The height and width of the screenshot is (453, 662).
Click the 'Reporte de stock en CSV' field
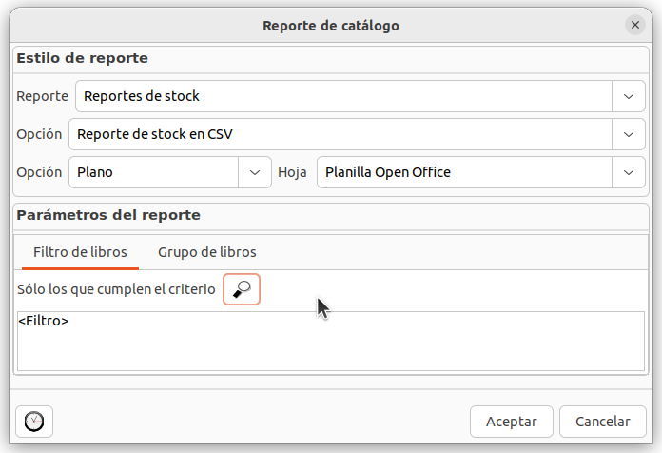340,134
